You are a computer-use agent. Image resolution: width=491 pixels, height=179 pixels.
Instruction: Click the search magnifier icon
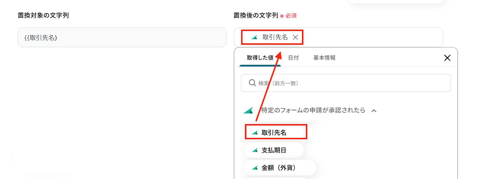coord(252,83)
